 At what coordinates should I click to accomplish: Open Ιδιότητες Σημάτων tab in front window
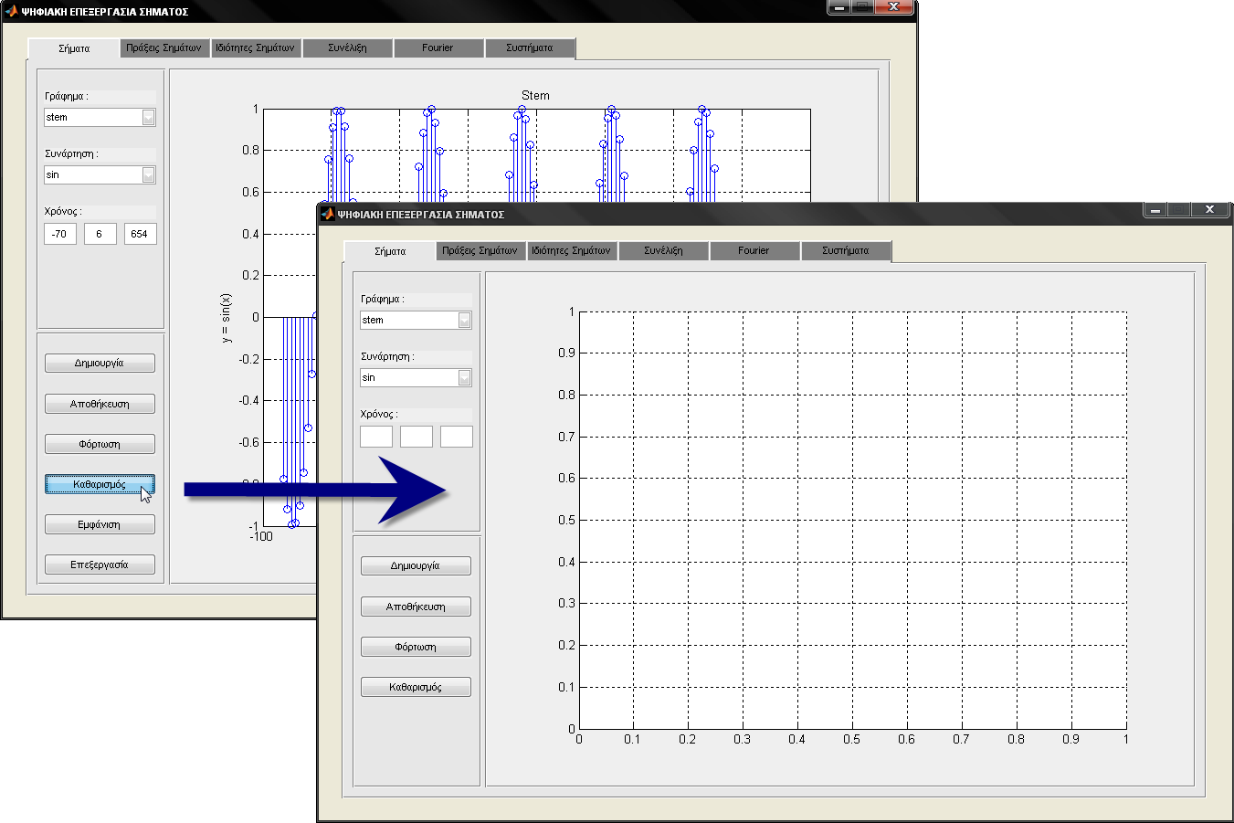[571, 250]
